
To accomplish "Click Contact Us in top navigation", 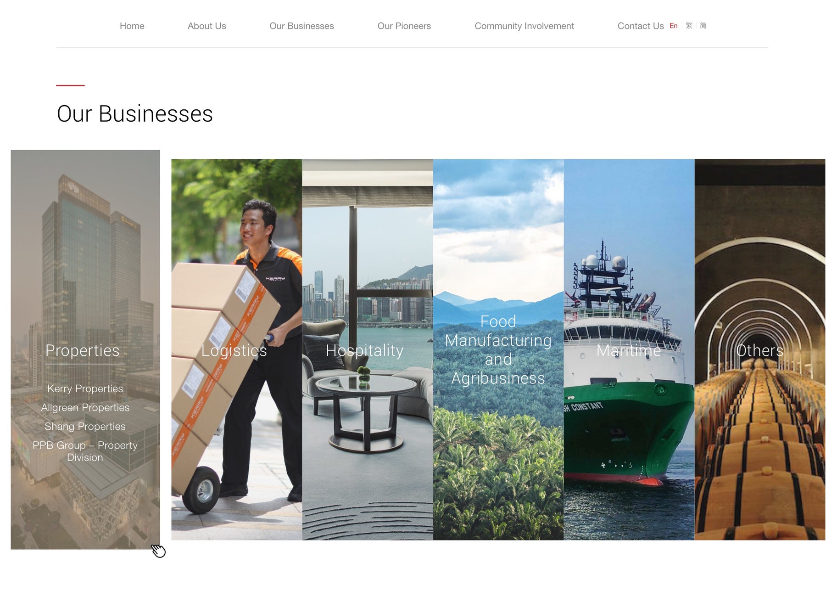I will 640,26.
